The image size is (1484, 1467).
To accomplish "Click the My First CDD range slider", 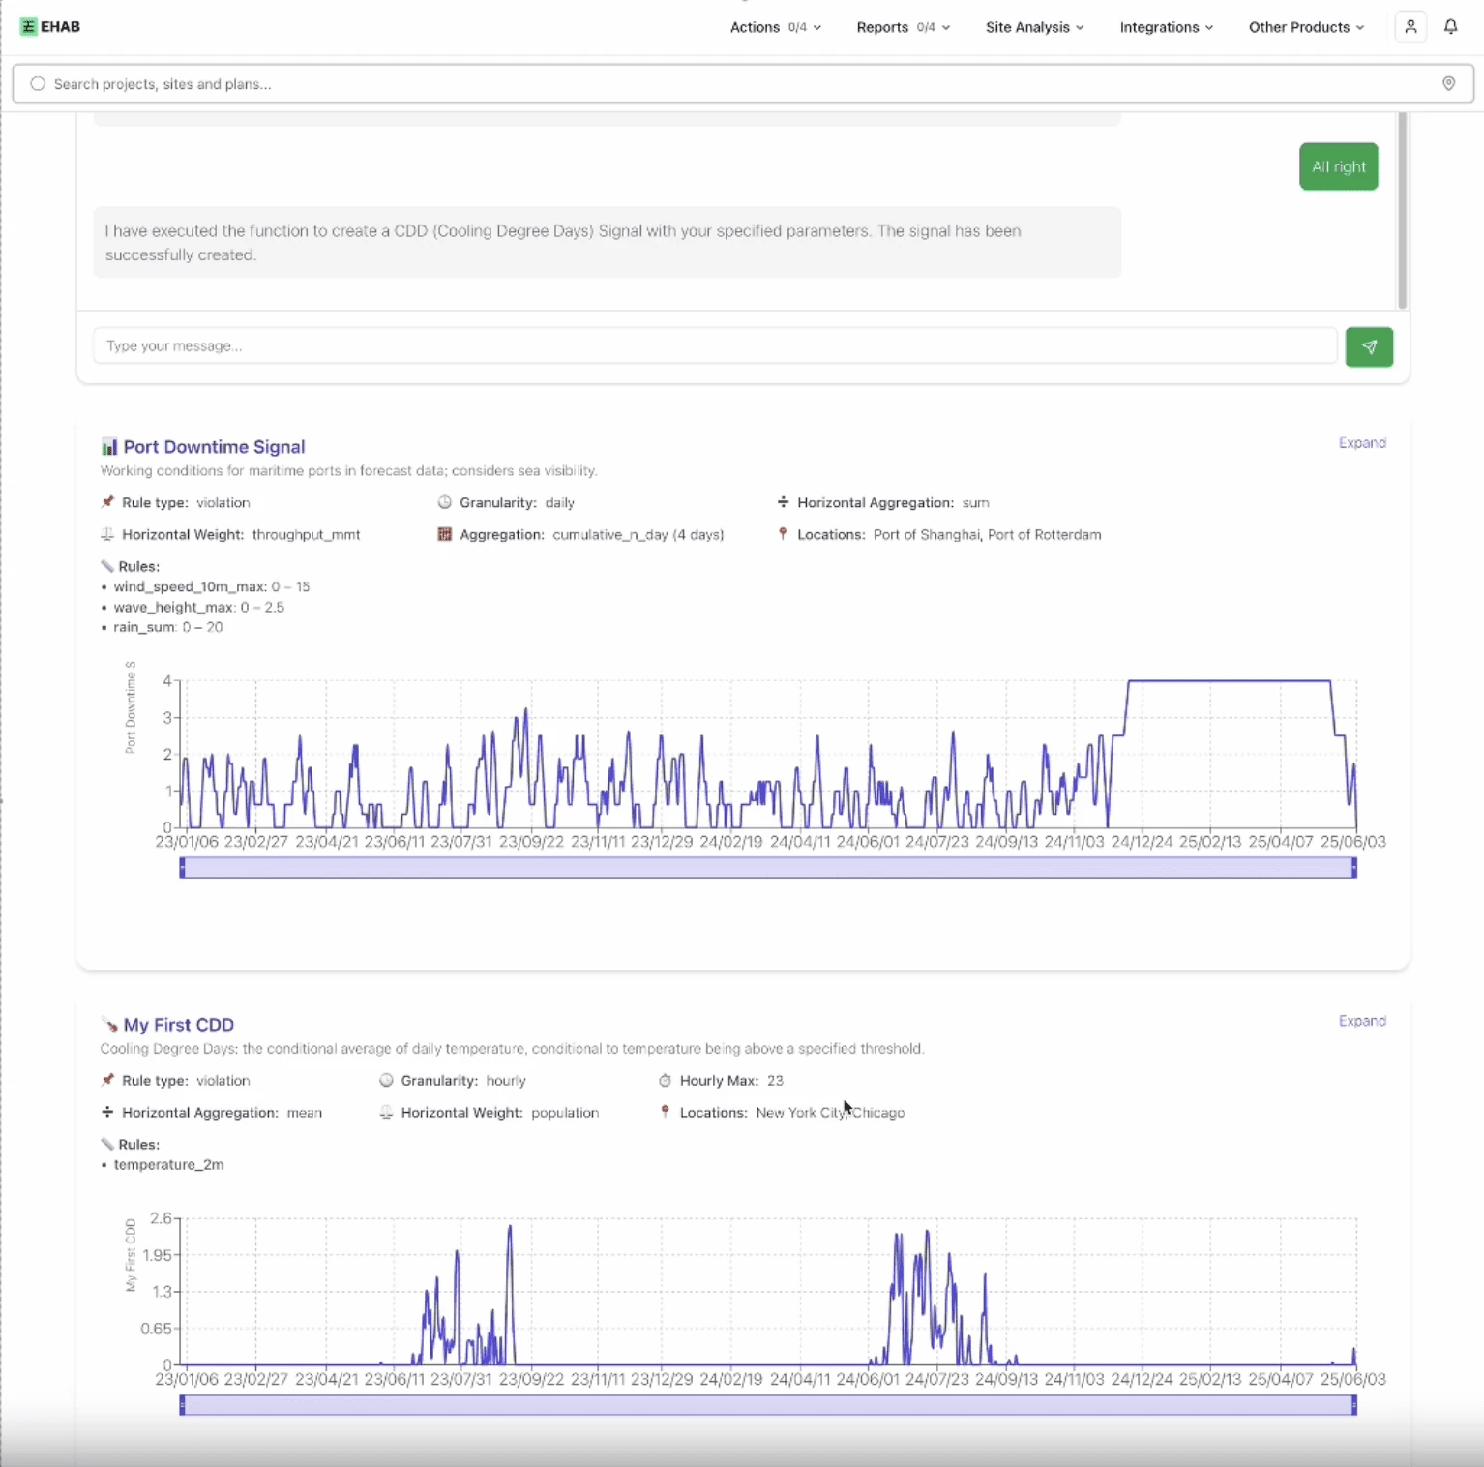I will (767, 1405).
